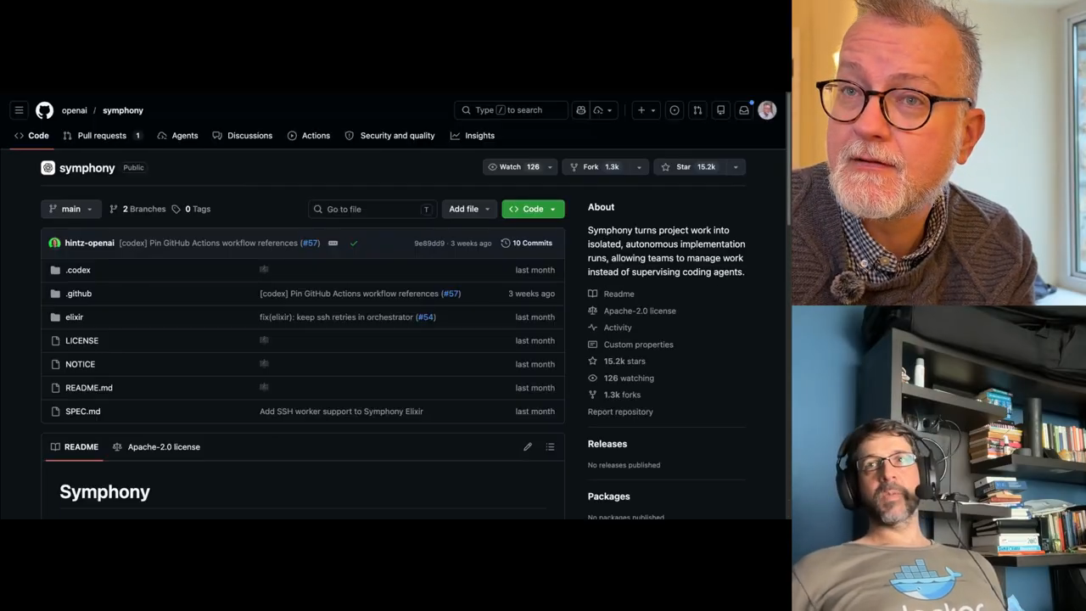Click the GitHub logo home icon
This screenshot has width=1086, height=611.
[x=44, y=110]
